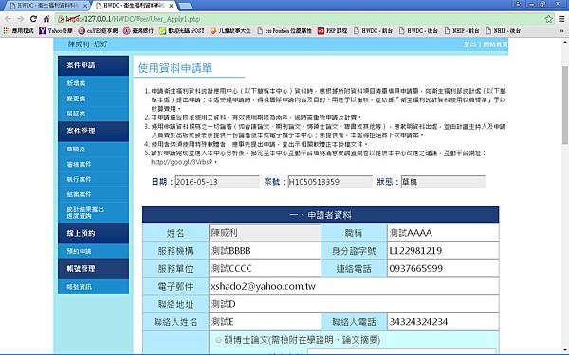Open the HWDC - 後台 bookmark
The image size is (569, 355).
[418, 31]
